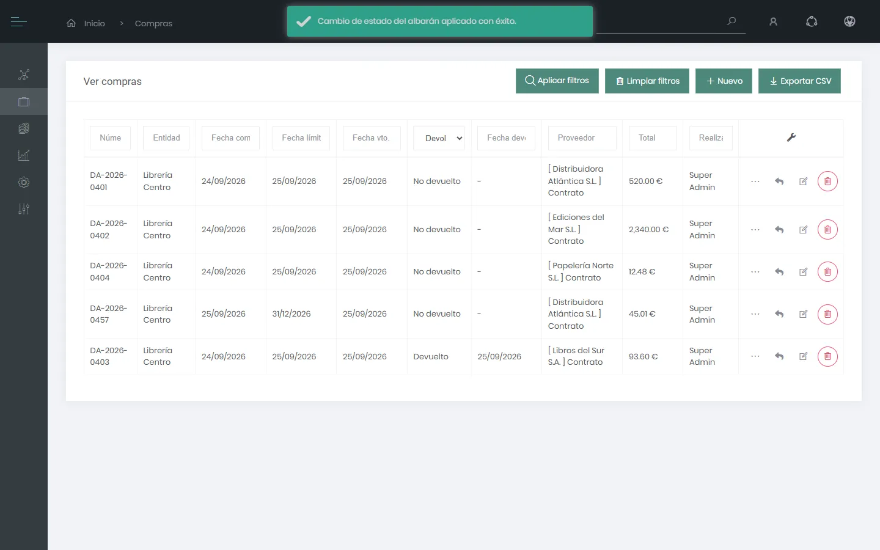Open the network graph sidebar icon

click(x=24, y=75)
